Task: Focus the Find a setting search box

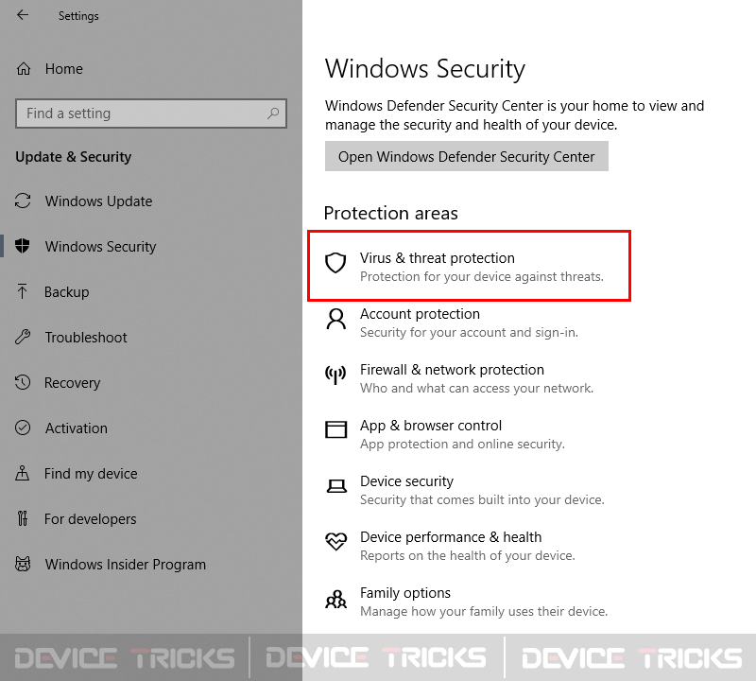Action: 151,113
